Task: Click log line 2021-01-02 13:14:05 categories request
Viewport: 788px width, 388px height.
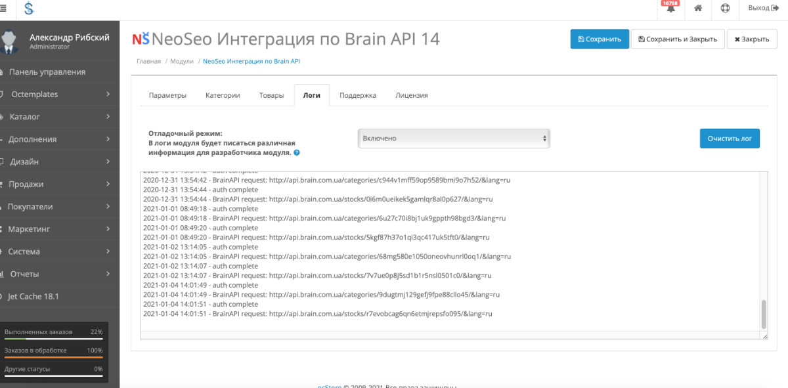Action: point(327,257)
